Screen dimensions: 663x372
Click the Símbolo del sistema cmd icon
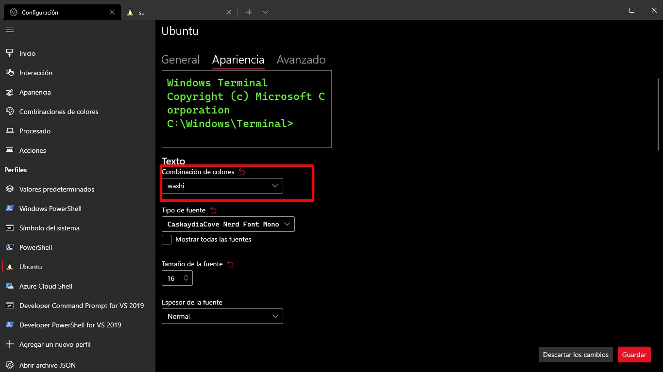(x=10, y=228)
